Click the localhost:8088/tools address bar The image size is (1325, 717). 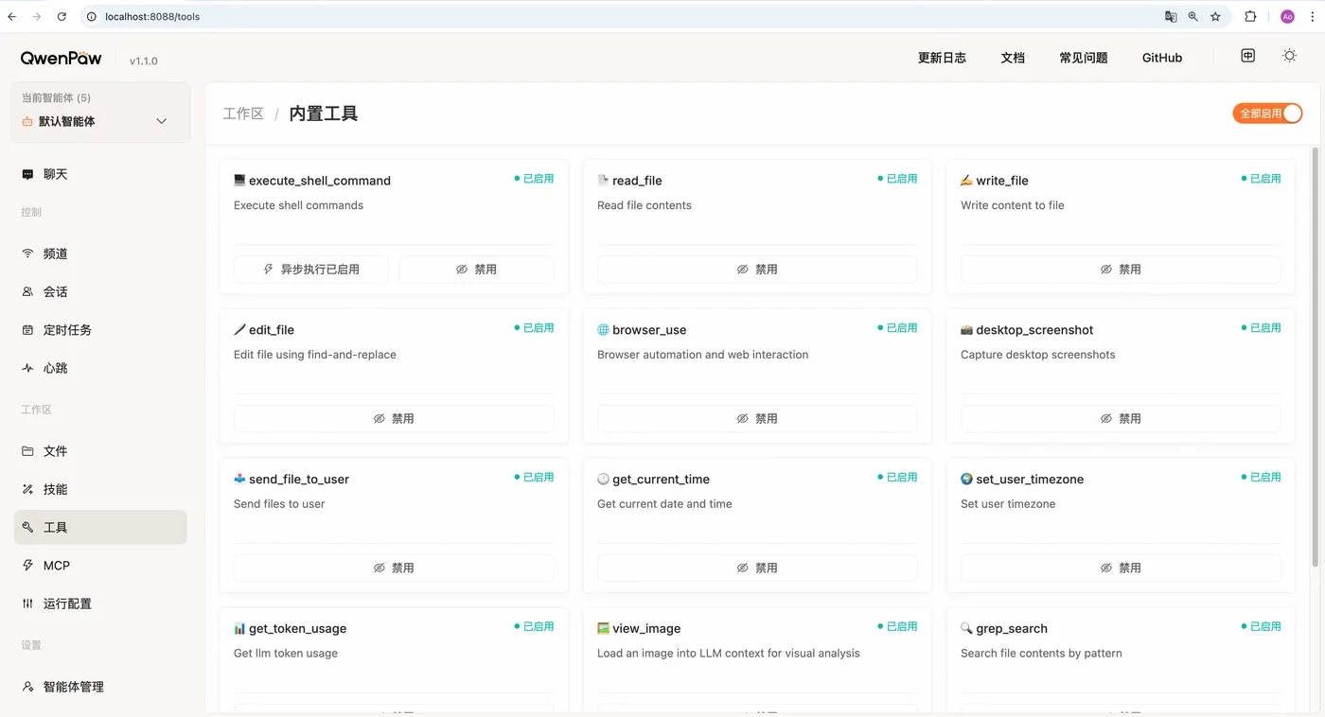(x=625, y=16)
